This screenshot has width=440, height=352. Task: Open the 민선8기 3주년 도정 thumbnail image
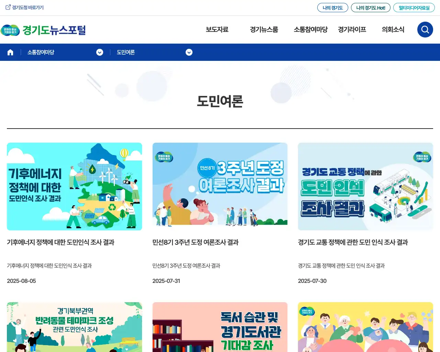[220, 186]
